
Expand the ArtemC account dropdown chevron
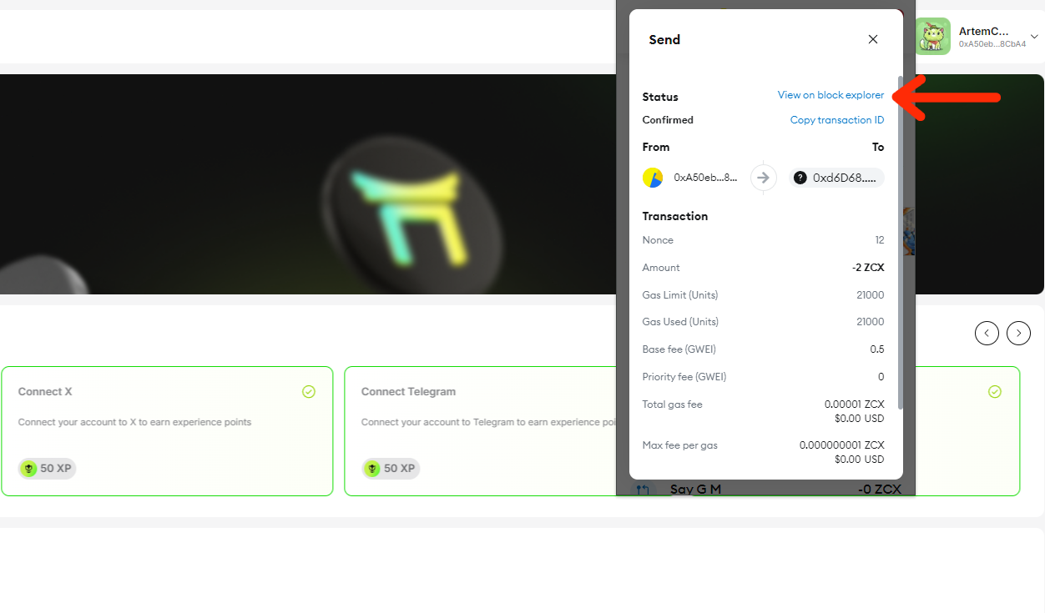coord(1034,37)
